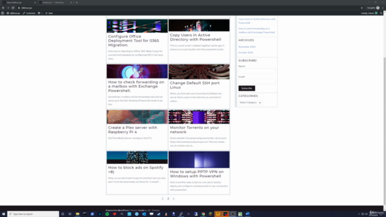Viewport: 386px width, 217px height.
Task: Open Google Chrome from the taskbar
Action: coord(203,214)
